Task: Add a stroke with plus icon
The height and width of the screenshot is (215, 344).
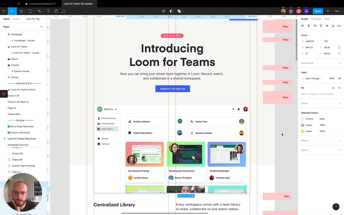Action: tap(339, 103)
